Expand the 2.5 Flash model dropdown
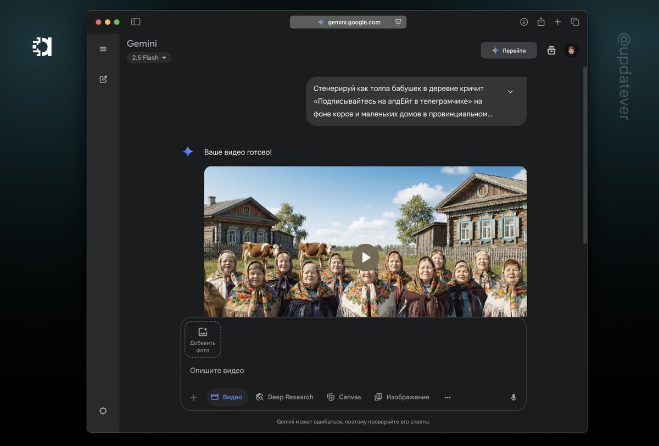 (x=149, y=58)
